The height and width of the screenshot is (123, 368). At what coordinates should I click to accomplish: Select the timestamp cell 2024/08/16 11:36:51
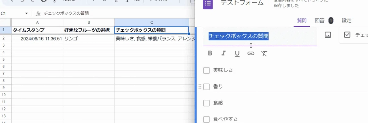coord(37,39)
